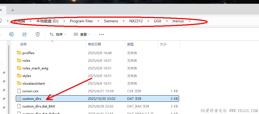Screen dimensions: 259x114
Task: Click the Delete trash icon
Action: click(38, 34)
